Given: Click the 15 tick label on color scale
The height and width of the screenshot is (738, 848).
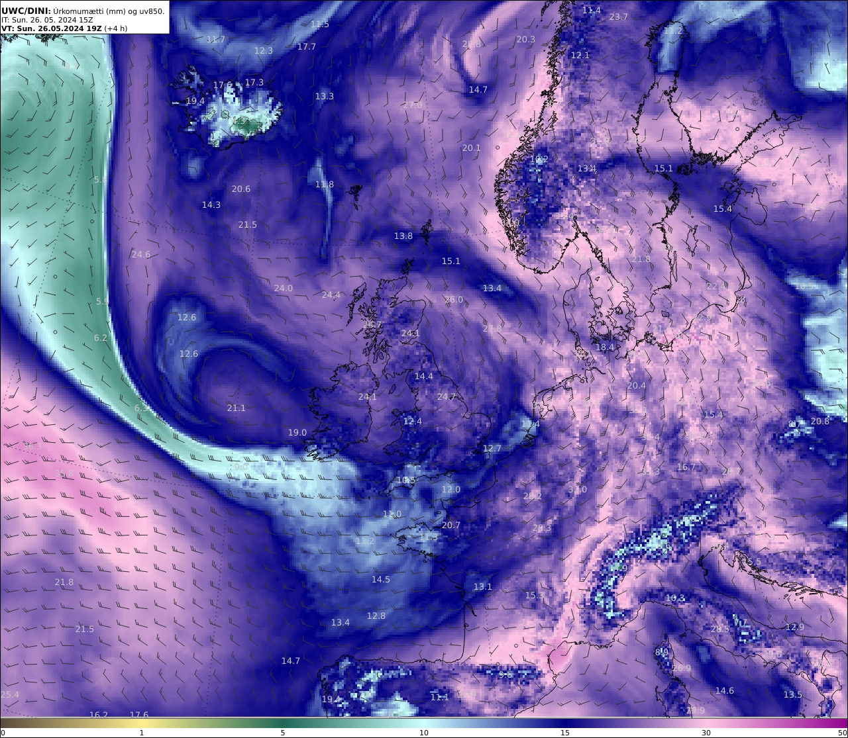Looking at the screenshot, I should pyautogui.click(x=565, y=733).
